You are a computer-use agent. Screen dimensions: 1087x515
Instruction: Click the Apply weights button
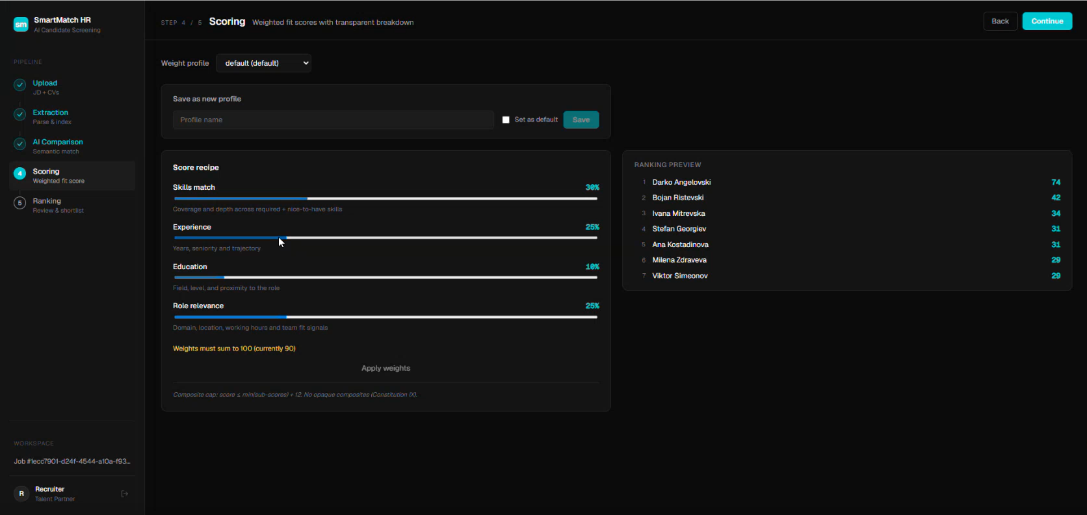(386, 368)
